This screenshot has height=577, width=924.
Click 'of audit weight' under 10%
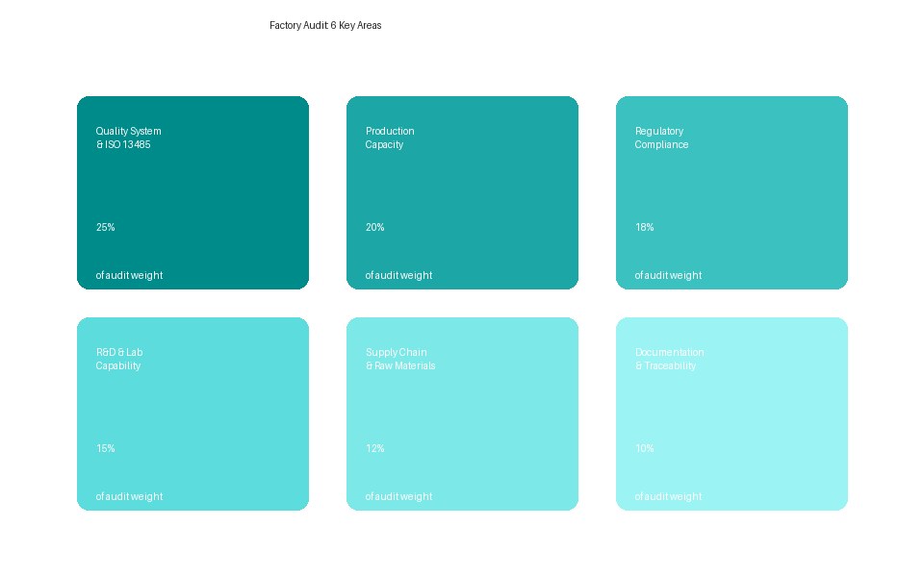pos(668,497)
